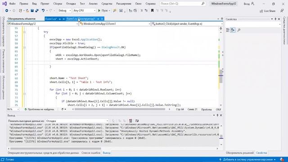Click the notifications icon in status bar
The width and height of the screenshot is (288, 162).
tap(282, 159)
